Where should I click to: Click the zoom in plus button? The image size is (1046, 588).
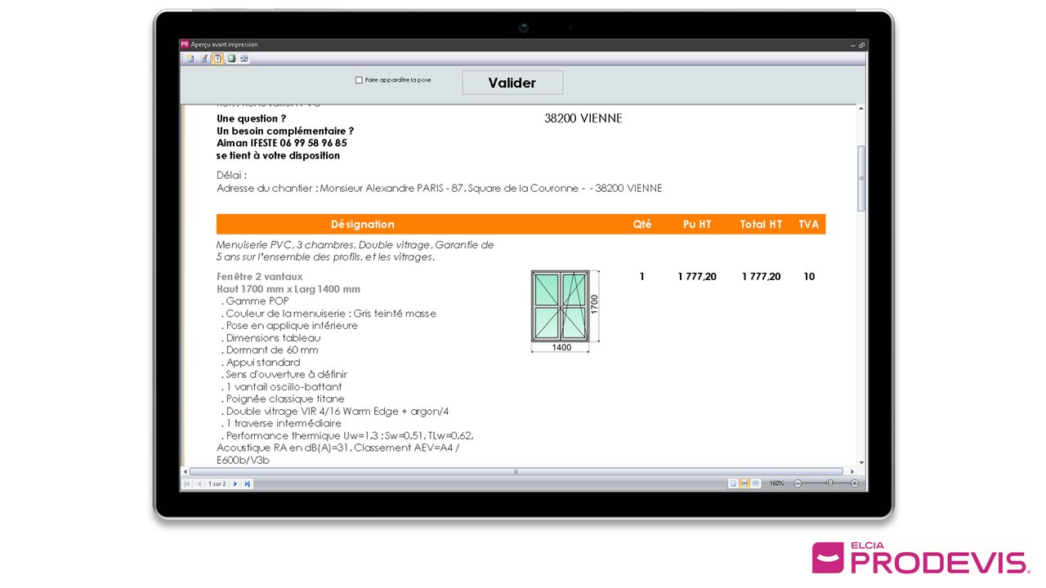click(x=855, y=483)
